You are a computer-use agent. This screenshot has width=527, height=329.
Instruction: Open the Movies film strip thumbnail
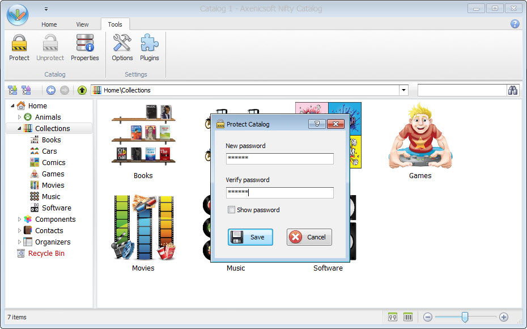tap(143, 227)
